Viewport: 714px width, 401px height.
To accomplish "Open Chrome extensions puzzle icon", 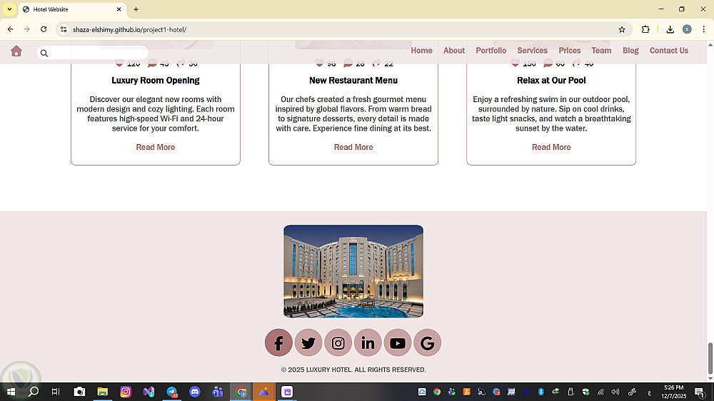I will click(x=645, y=29).
